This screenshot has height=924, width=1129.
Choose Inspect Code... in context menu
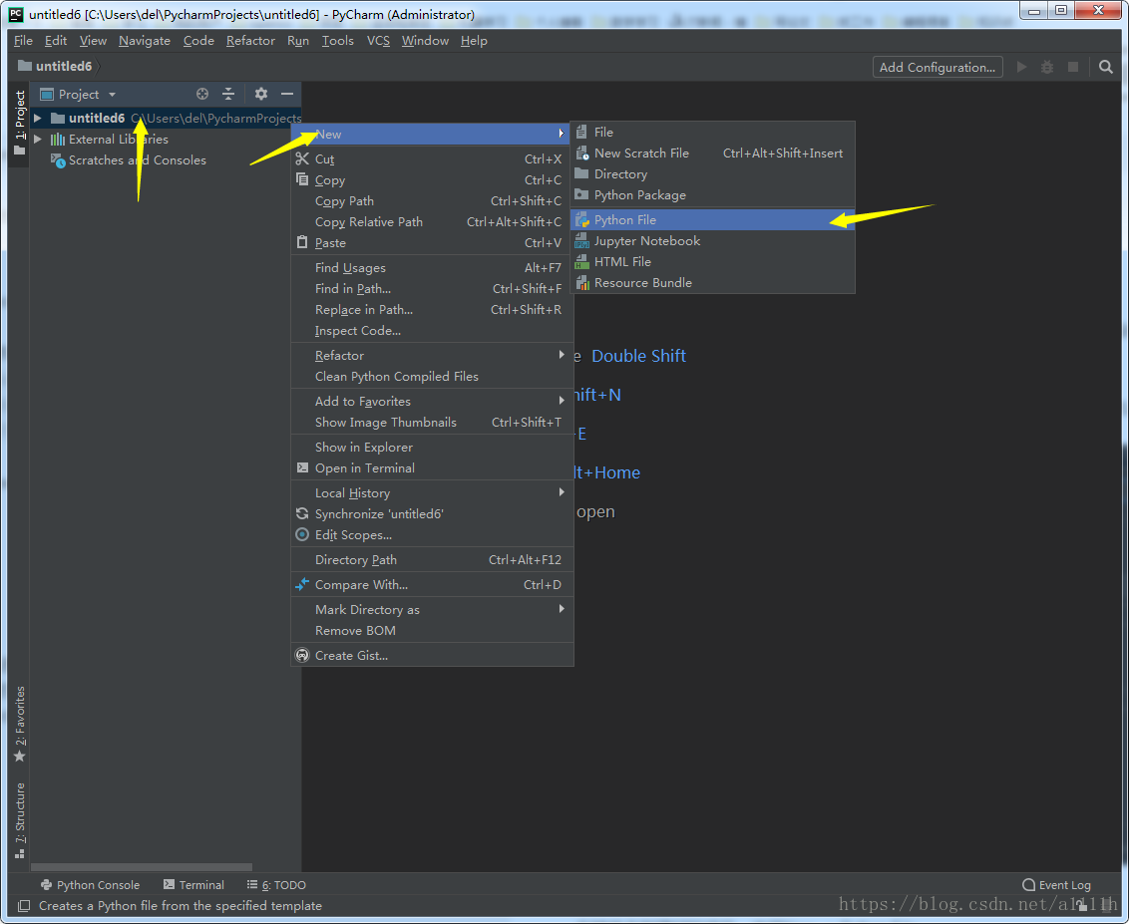[x=432, y=330]
